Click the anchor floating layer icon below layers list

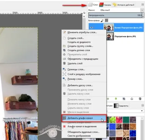point(132,99)
